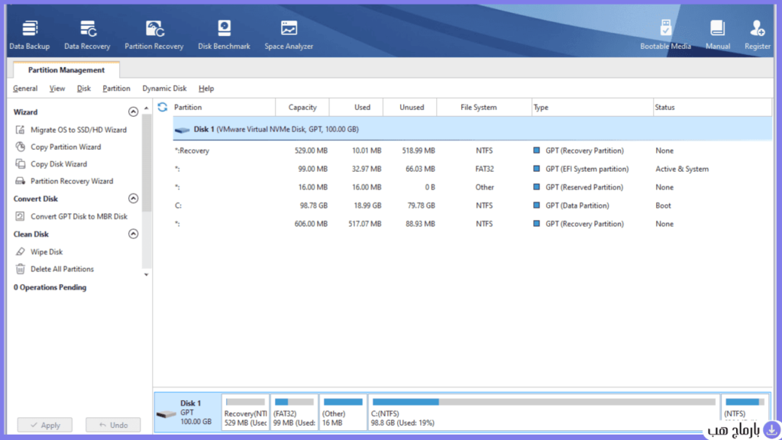Select the Partition Management tab
782x440 pixels.
coord(66,70)
